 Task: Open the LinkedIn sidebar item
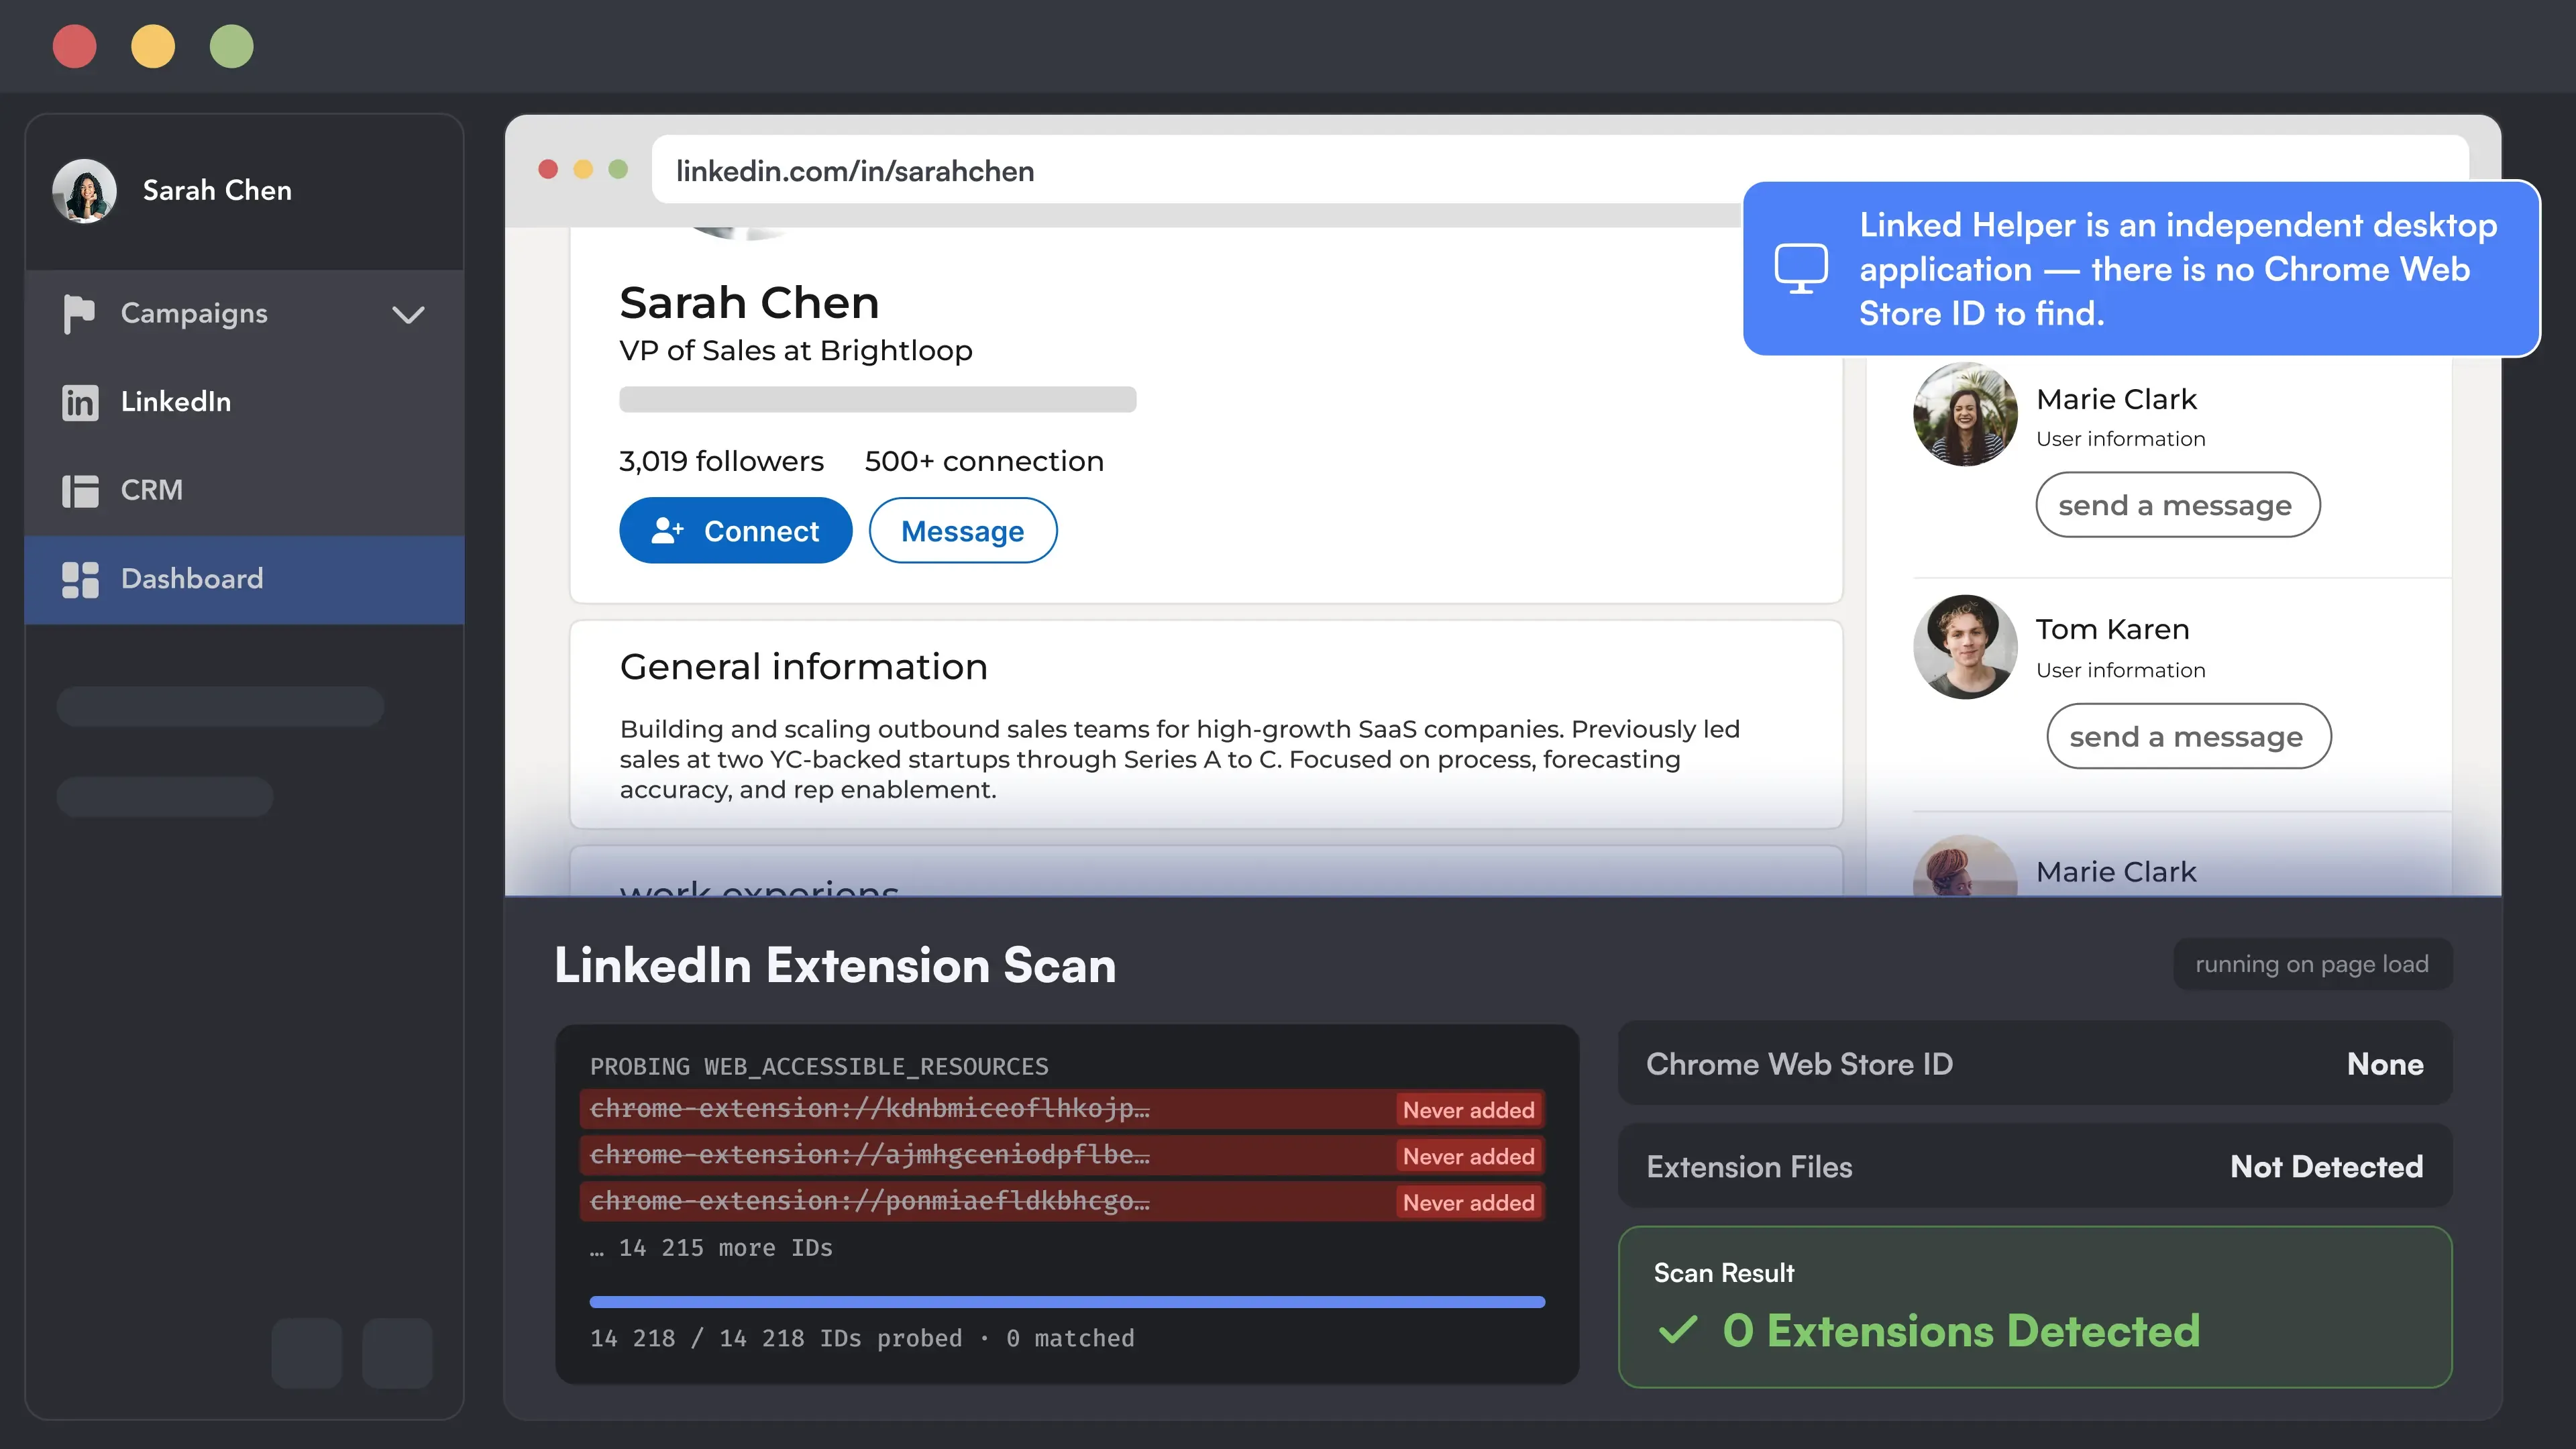tap(244, 402)
